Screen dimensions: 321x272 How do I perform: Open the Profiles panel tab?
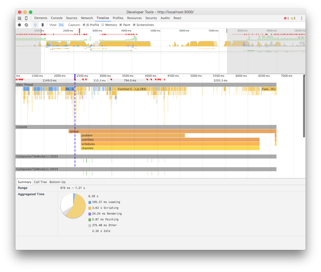click(118, 18)
